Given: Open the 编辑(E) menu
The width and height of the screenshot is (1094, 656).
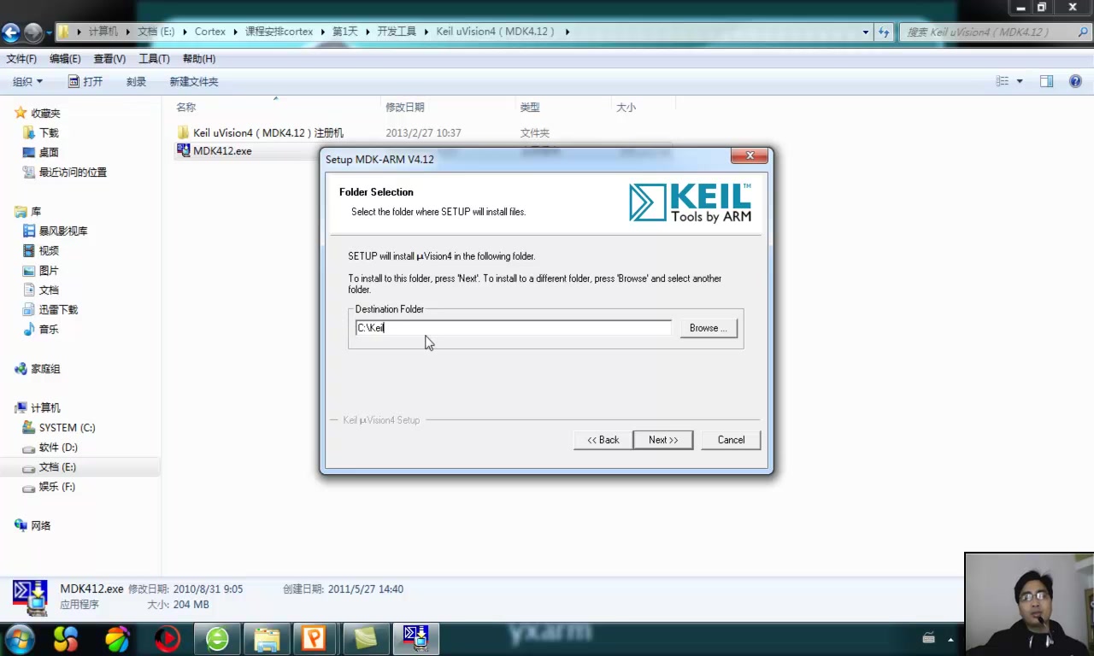Looking at the screenshot, I should tap(65, 59).
